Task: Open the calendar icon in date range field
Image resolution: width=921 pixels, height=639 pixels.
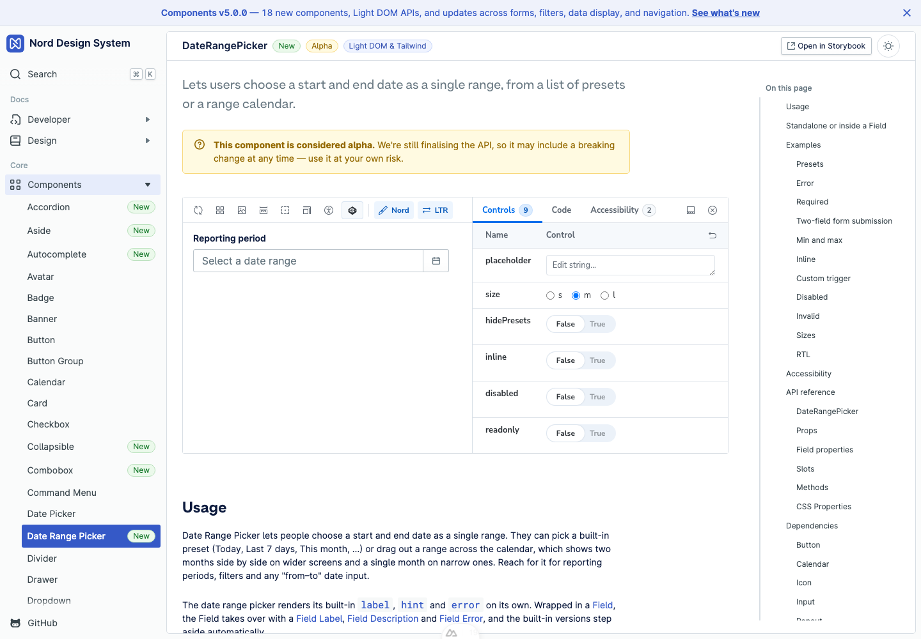Action: point(436,261)
